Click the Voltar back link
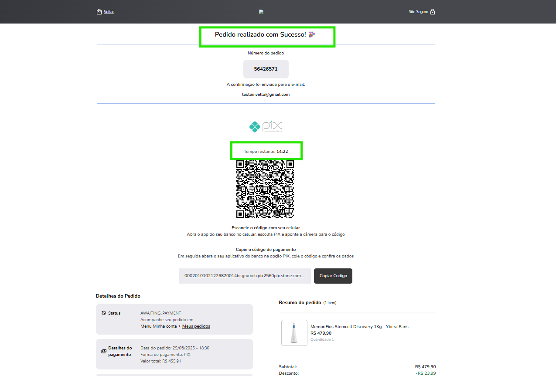556x376 pixels. point(109,12)
